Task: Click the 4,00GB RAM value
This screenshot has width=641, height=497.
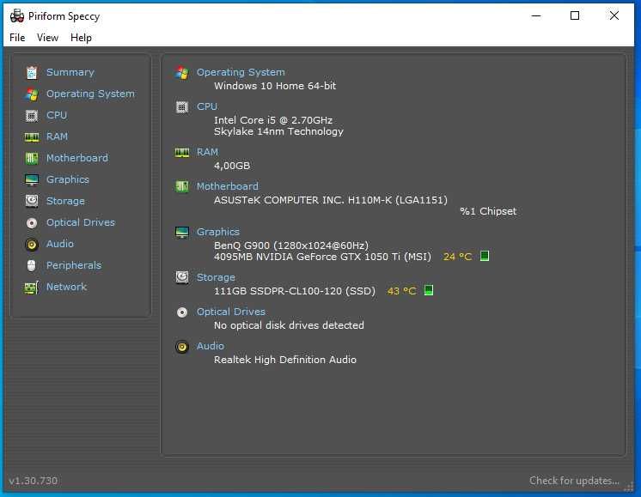Action: pyautogui.click(x=232, y=166)
